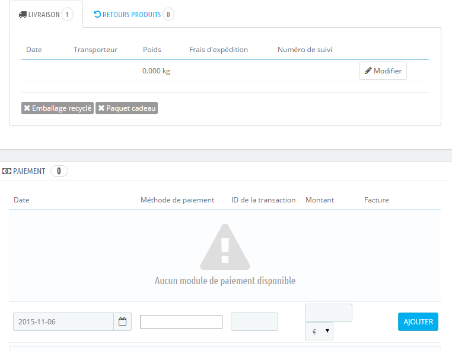
Task: Switch to the Livraison tab
Action: pos(46,14)
